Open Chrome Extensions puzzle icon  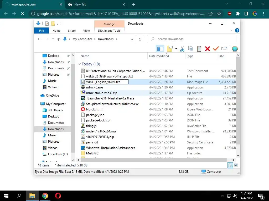[x=238, y=14]
